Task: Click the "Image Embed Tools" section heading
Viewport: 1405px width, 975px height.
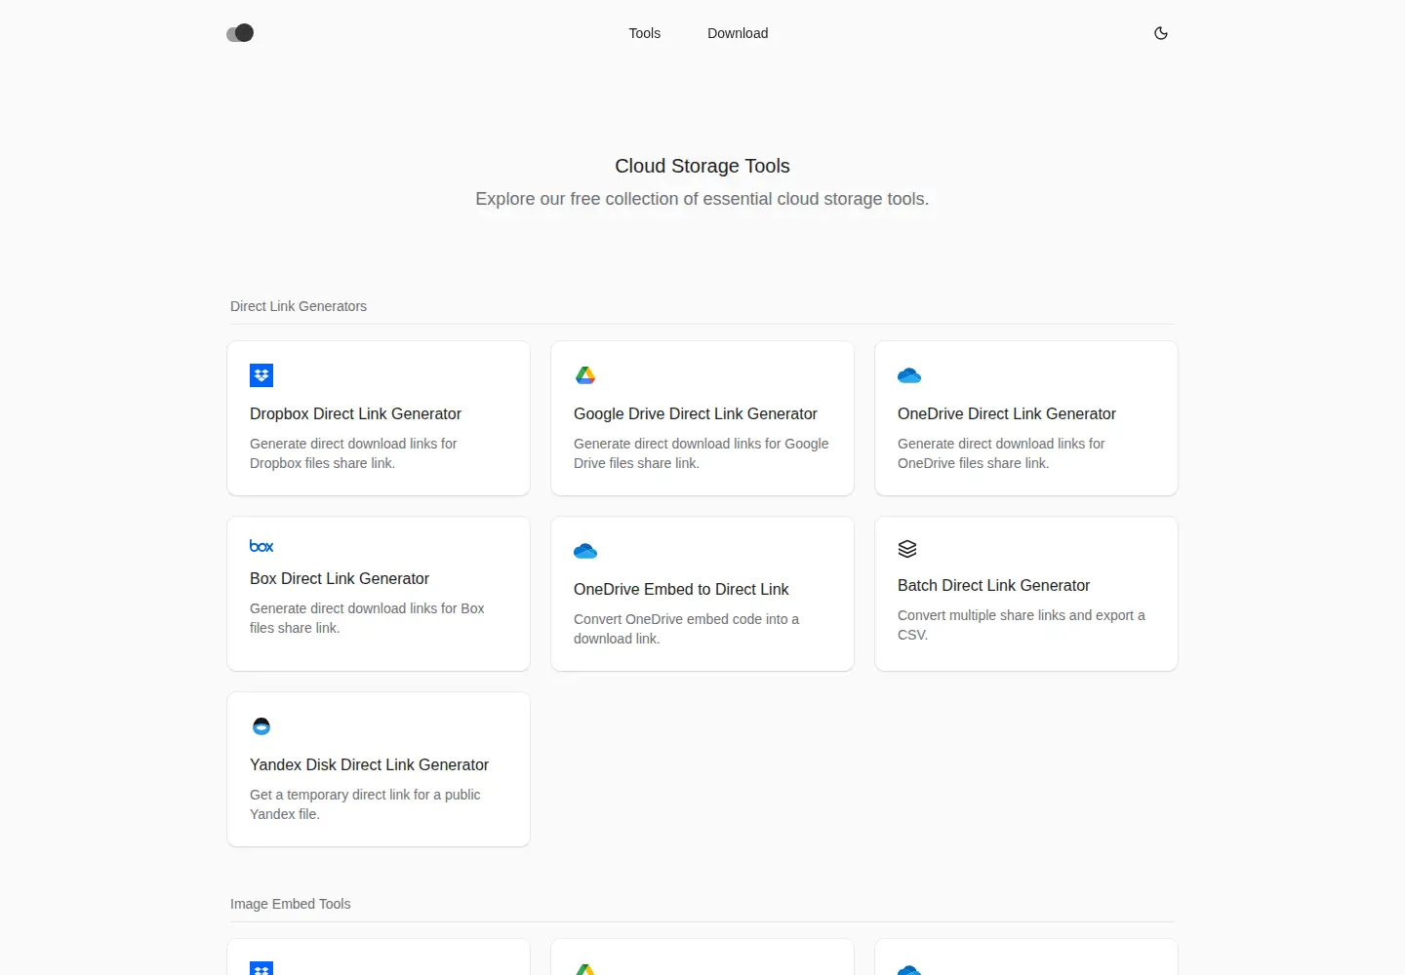Action: click(x=291, y=904)
